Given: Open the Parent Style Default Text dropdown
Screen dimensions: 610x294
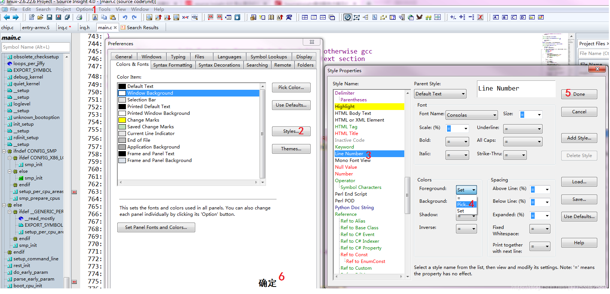Looking at the screenshot, I should (440, 94).
